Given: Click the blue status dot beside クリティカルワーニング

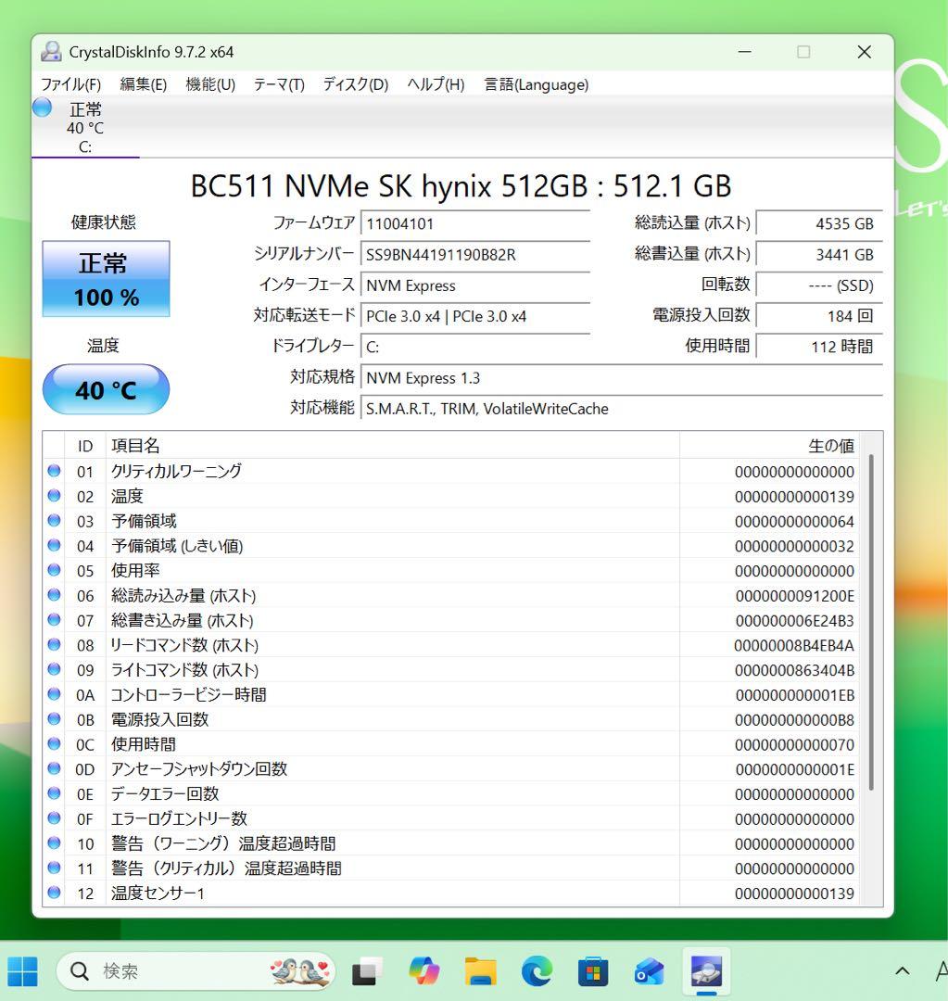Looking at the screenshot, I should [x=54, y=471].
